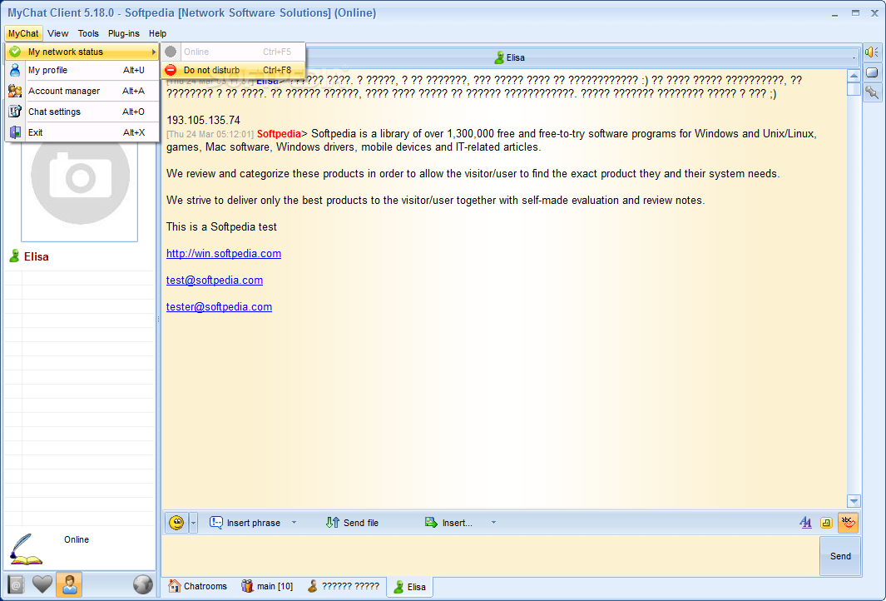Expand the Insert phrase dropdown arrow
This screenshot has height=601, width=886.
tap(294, 523)
